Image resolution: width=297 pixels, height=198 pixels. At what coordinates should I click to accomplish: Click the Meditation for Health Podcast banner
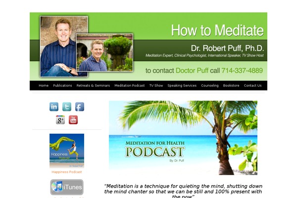[183, 138]
